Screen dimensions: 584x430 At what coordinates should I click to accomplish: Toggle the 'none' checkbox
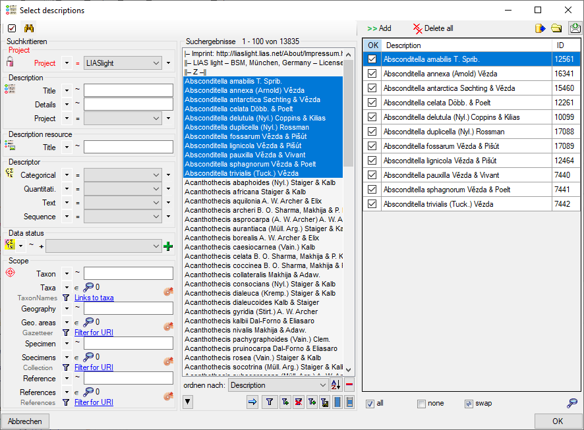coord(421,404)
